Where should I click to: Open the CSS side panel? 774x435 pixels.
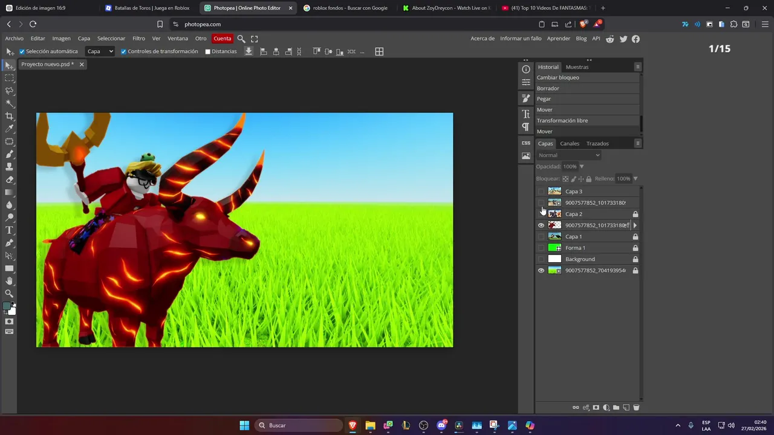point(526,143)
